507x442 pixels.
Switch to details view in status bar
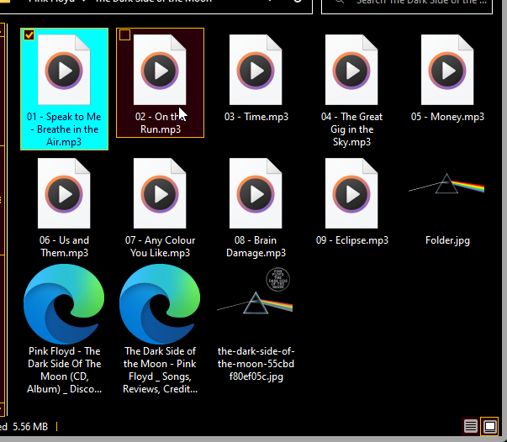point(471,427)
